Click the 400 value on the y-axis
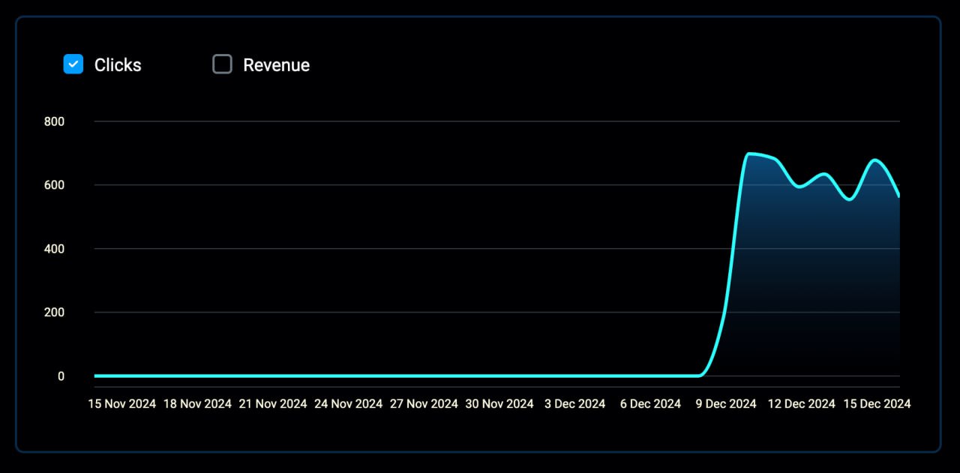This screenshot has height=473, width=960. (55, 249)
